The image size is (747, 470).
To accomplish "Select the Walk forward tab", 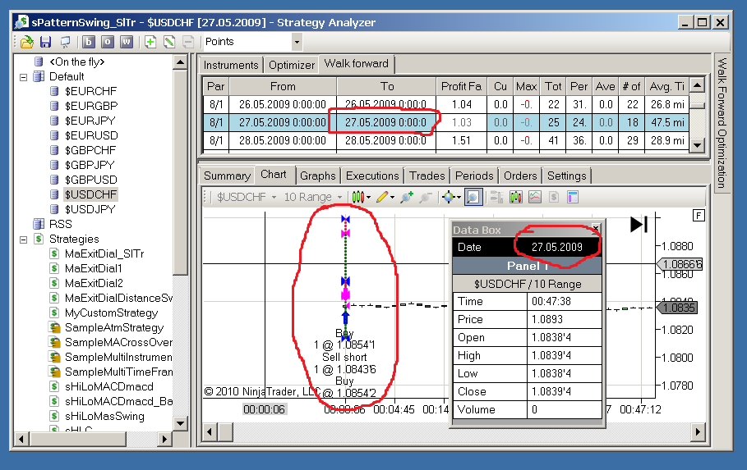I will pyautogui.click(x=357, y=64).
